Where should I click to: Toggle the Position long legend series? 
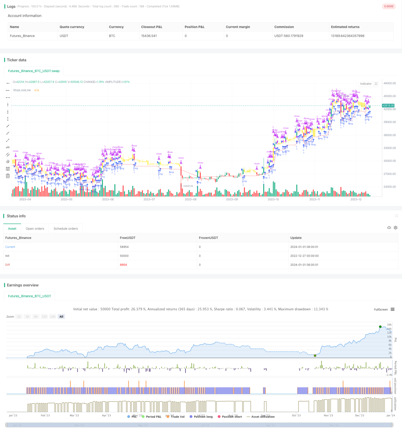coord(201,417)
